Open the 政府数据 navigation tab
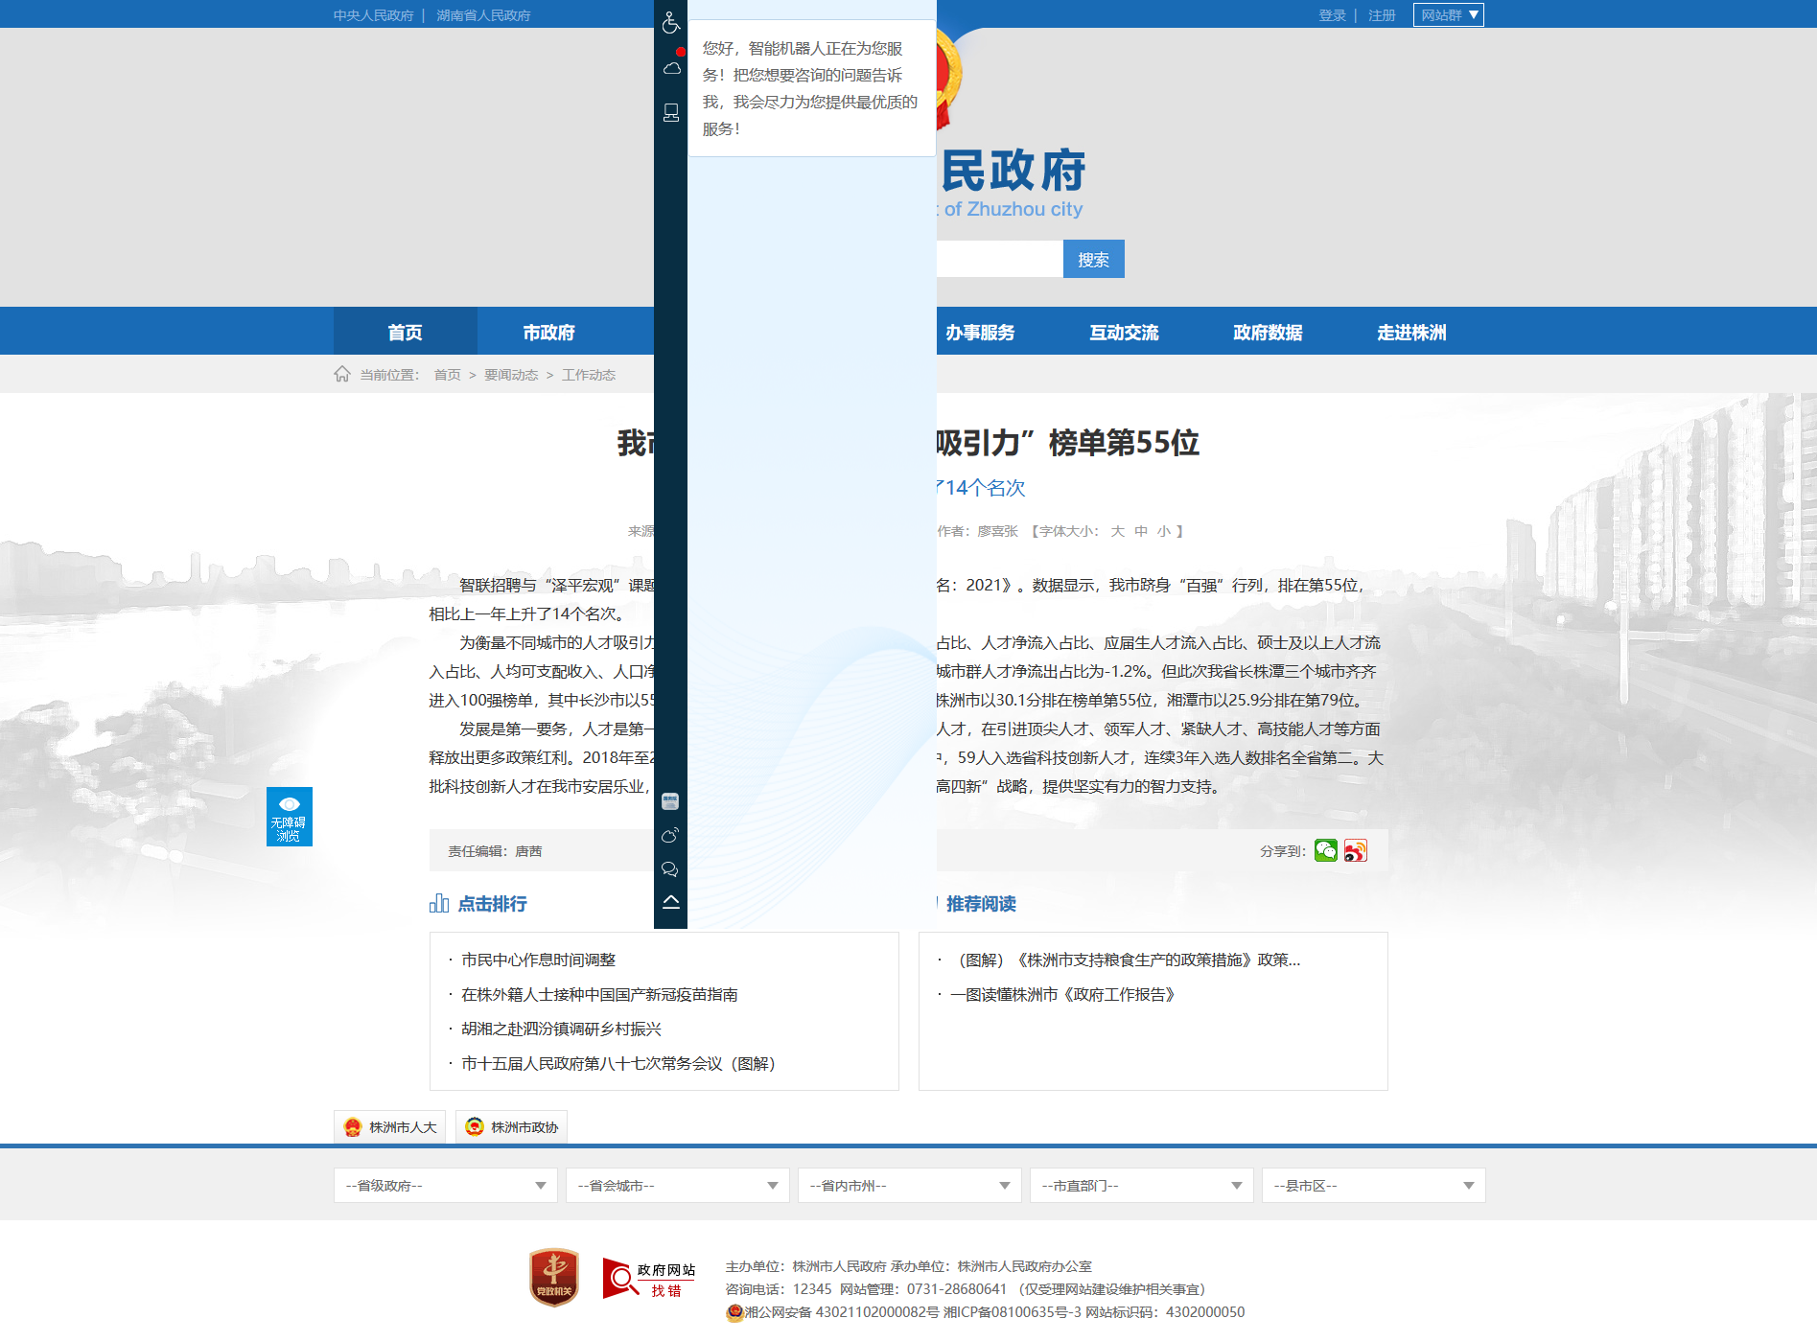Viewport: 1817px width, 1342px height. pos(1268,333)
